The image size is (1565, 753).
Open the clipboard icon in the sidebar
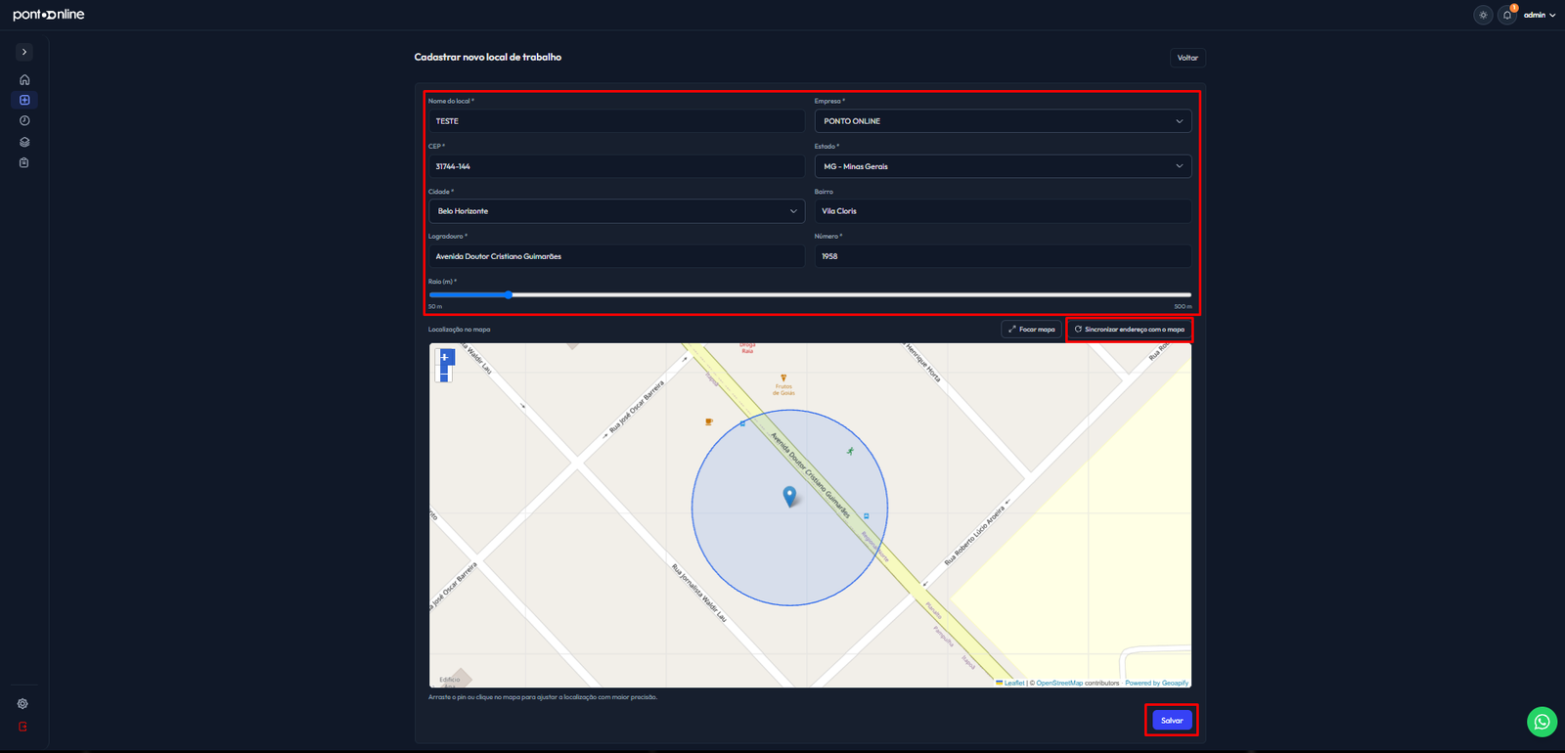point(24,162)
